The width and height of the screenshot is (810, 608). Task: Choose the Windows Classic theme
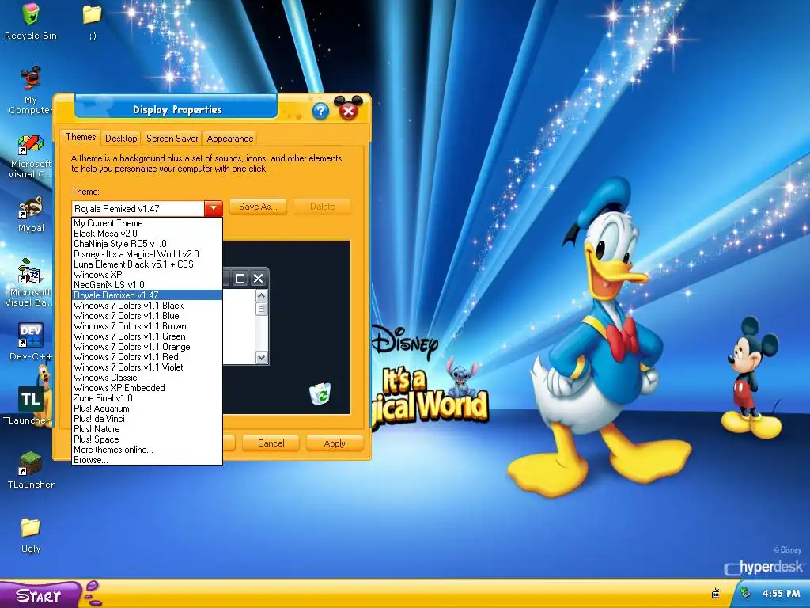(x=147, y=378)
